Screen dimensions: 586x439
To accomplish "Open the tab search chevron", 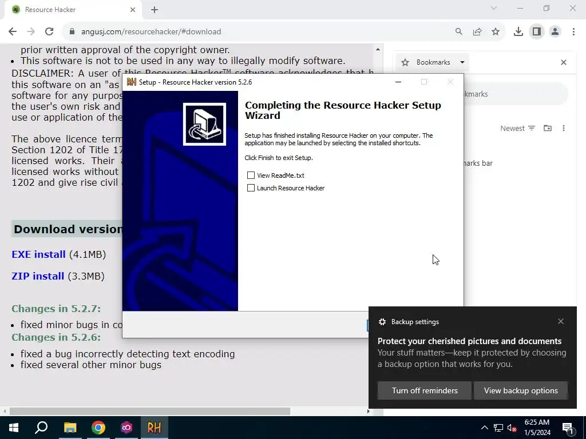I will [x=494, y=8].
